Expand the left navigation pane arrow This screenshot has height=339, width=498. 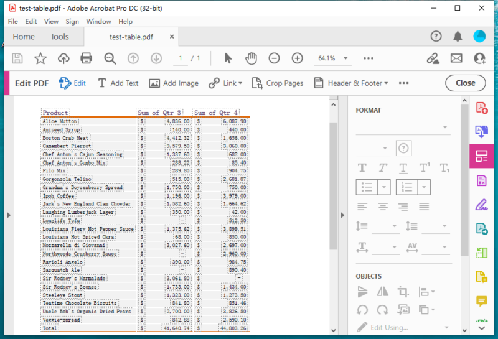[x=9, y=215]
